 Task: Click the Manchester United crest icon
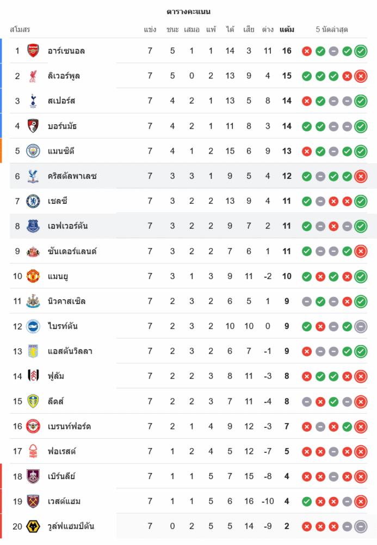coord(33,276)
